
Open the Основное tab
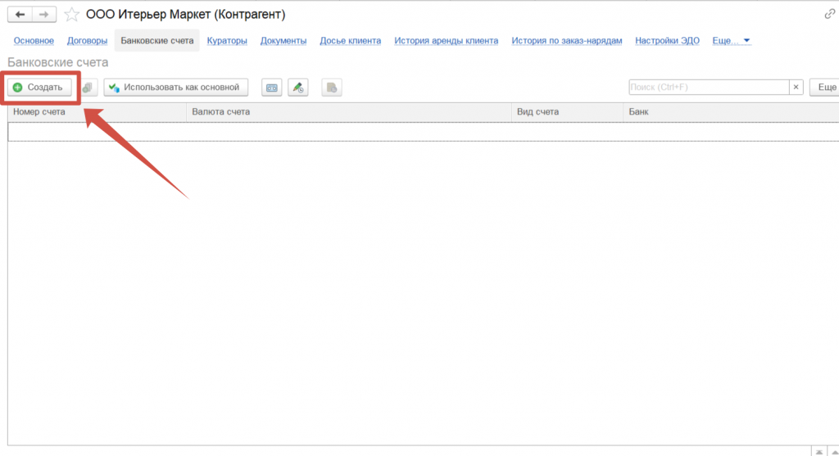pos(34,41)
